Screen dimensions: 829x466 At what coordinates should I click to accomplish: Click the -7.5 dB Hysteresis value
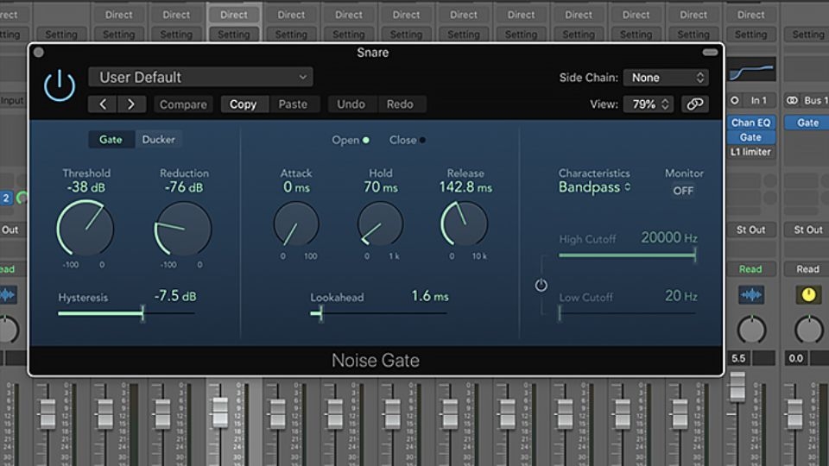(x=175, y=296)
